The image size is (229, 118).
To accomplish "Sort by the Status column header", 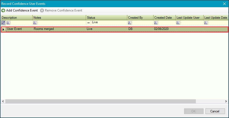I will click(106, 18).
